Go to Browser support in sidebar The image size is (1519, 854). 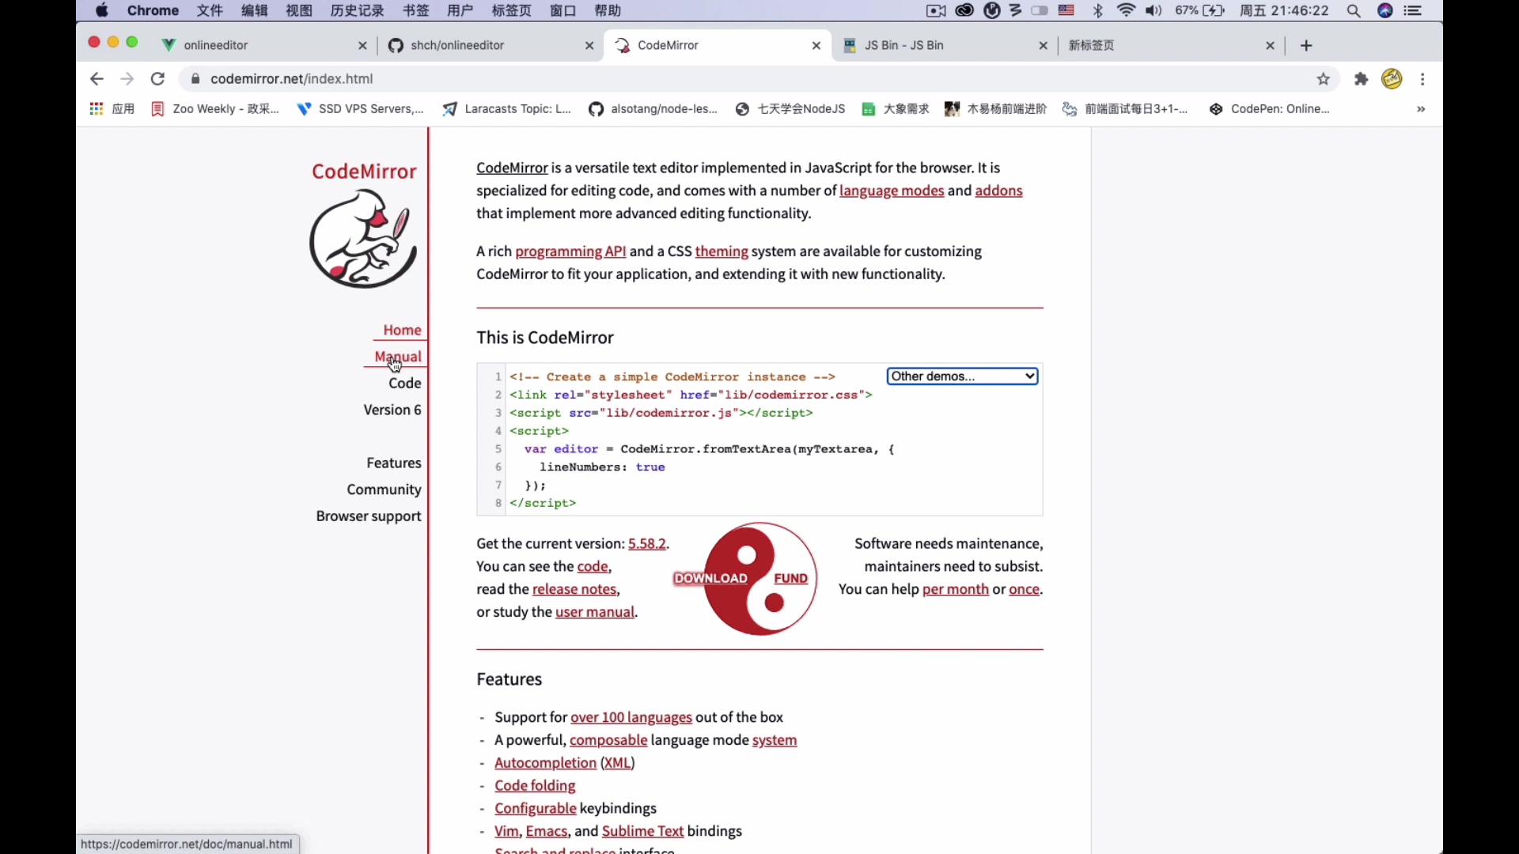369,516
